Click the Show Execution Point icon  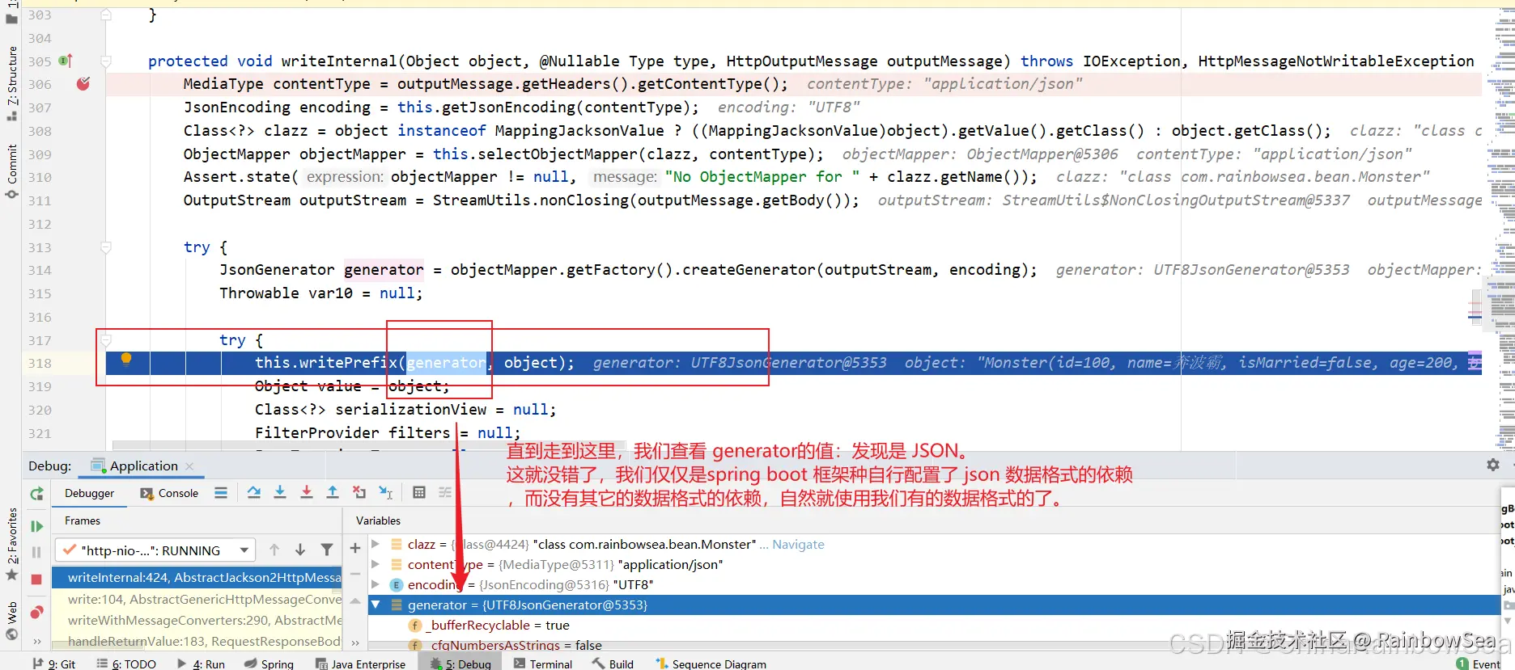[x=221, y=493]
